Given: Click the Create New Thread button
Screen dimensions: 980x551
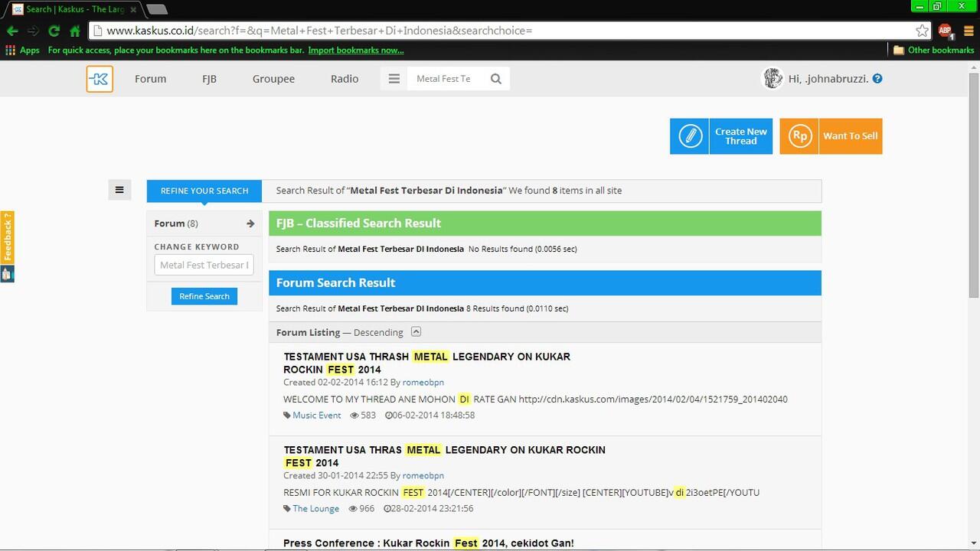Looking at the screenshot, I should [721, 136].
